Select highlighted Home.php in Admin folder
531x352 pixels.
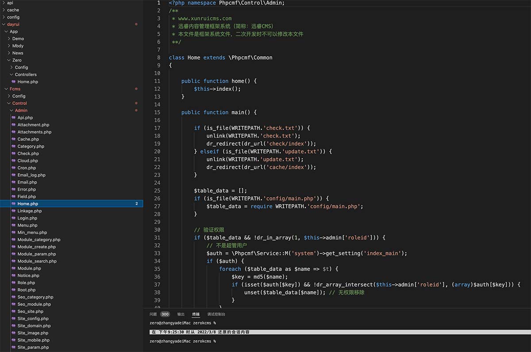pyautogui.click(x=72, y=204)
